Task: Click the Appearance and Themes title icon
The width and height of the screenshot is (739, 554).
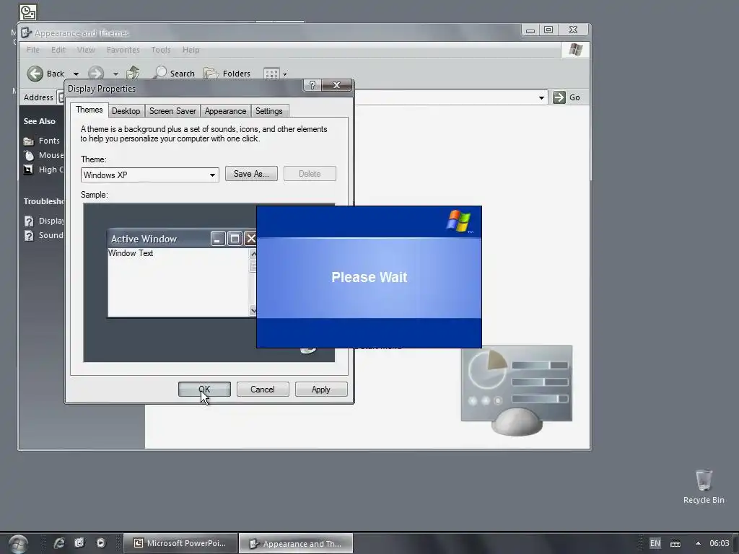Action: pos(27,33)
